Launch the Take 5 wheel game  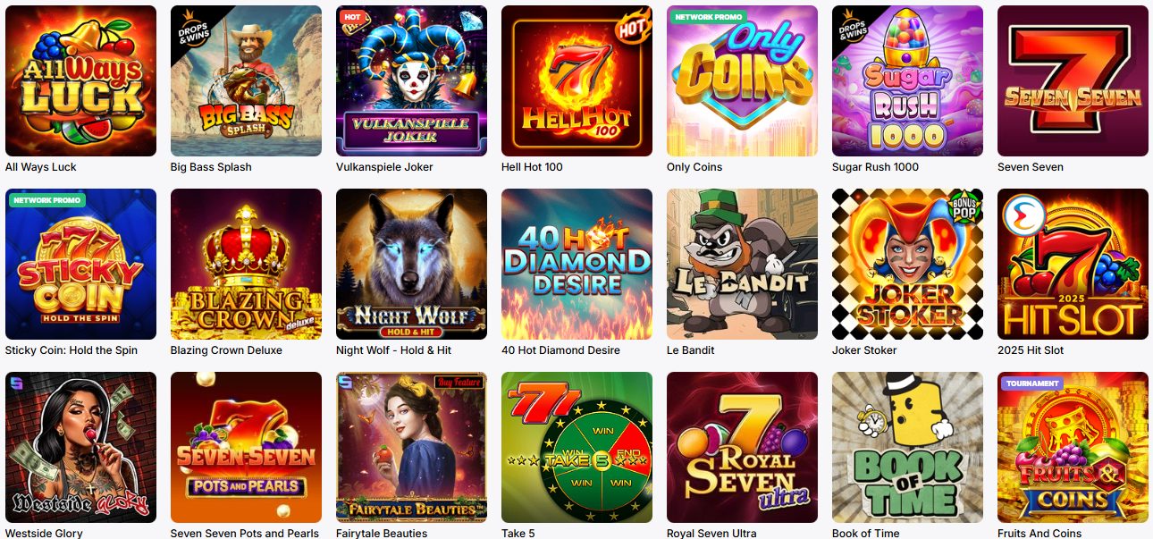pos(576,447)
